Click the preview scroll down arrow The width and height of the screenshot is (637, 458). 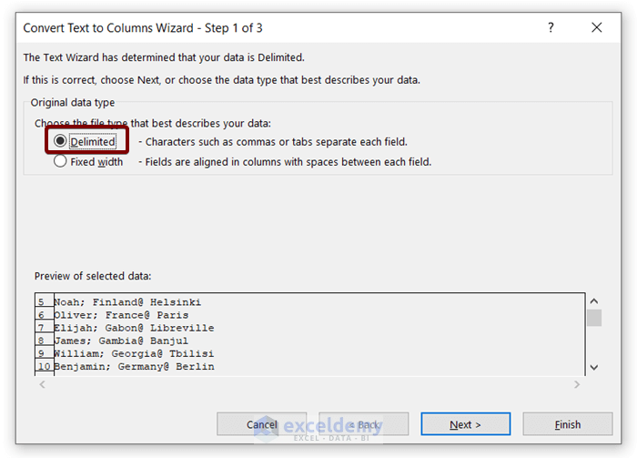tap(594, 367)
